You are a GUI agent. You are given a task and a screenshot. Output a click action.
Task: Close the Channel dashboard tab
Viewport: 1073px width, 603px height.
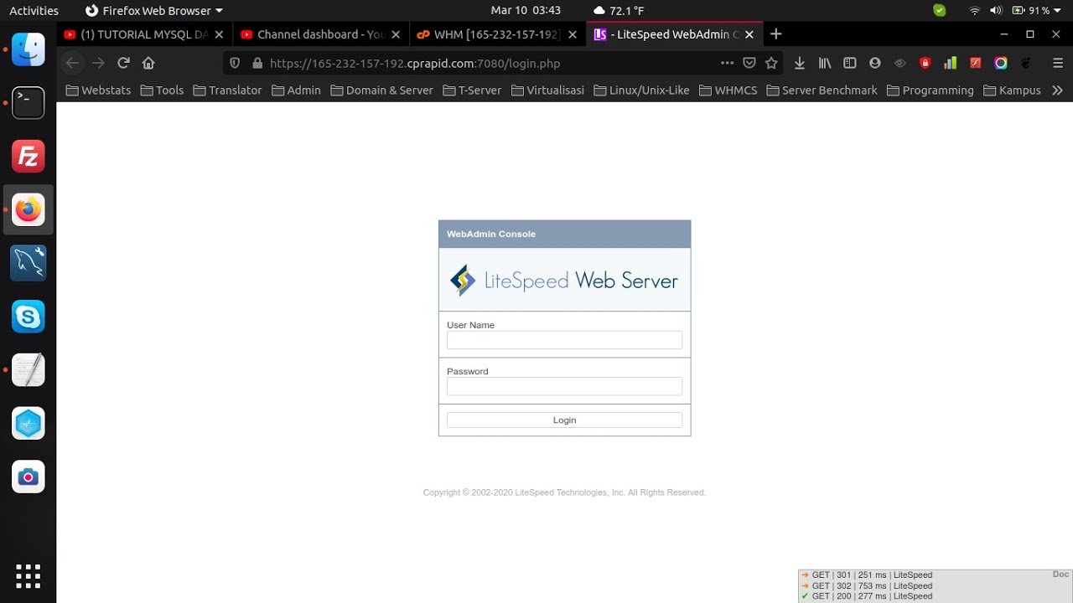click(x=396, y=34)
